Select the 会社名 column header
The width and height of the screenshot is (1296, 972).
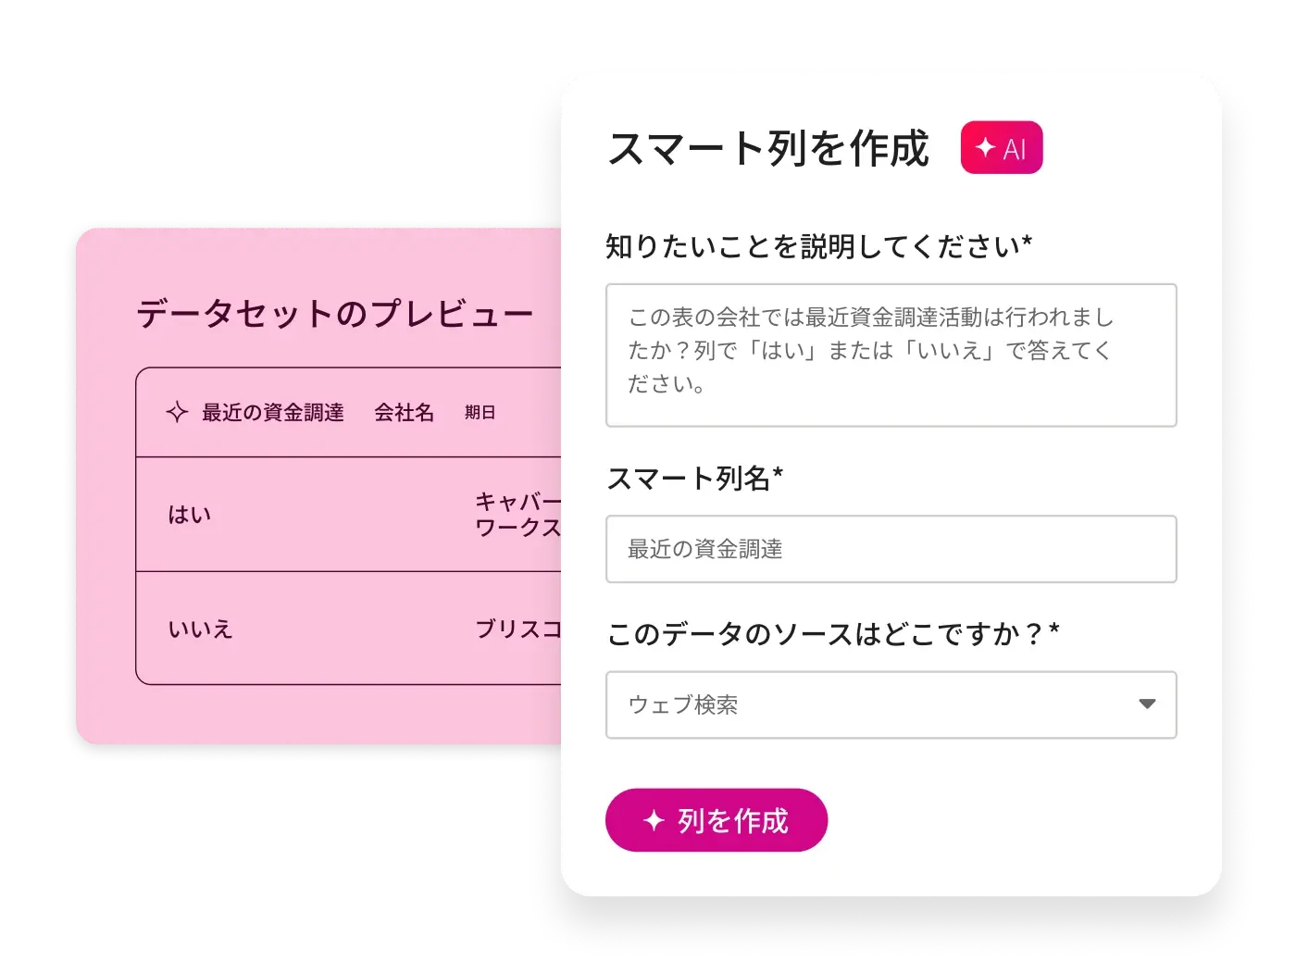405,413
